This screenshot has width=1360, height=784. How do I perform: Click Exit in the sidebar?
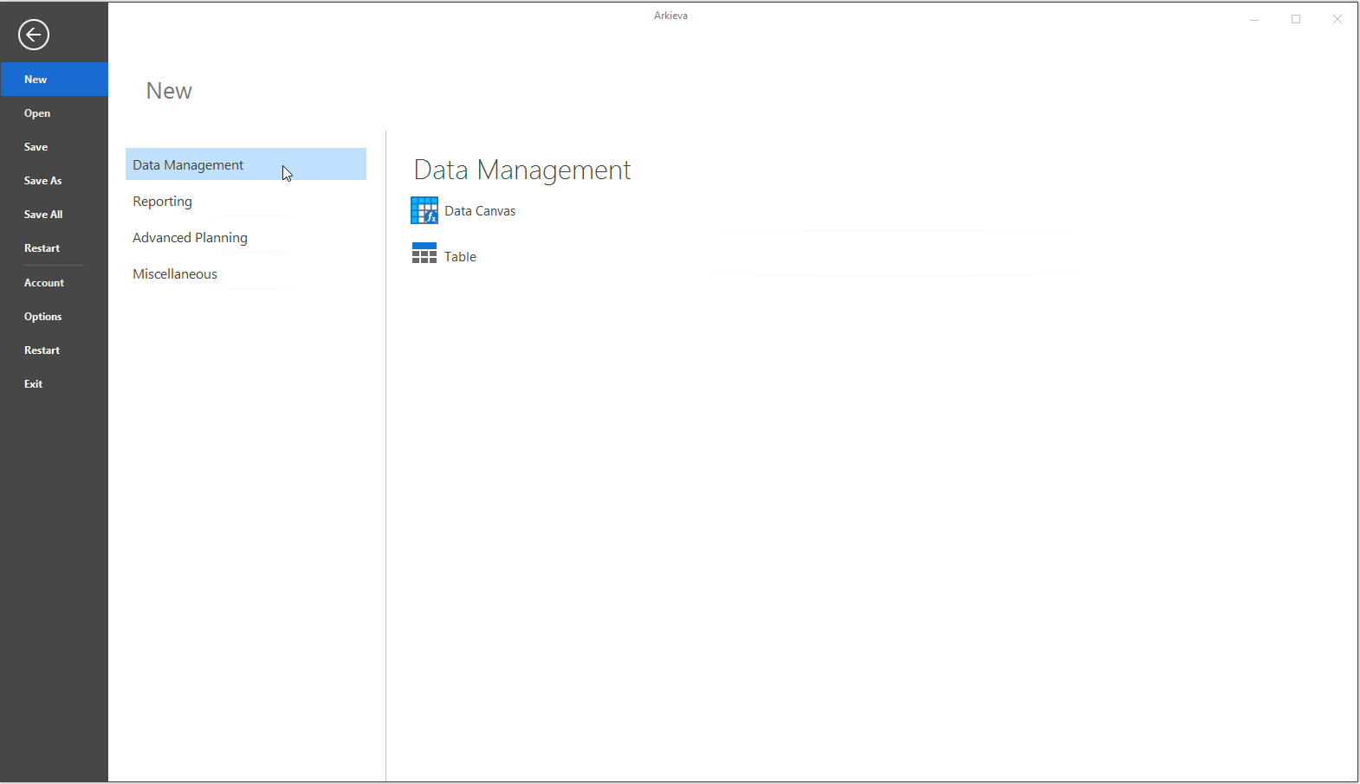click(x=54, y=384)
